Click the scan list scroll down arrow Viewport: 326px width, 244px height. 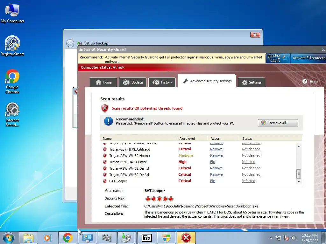299,181
